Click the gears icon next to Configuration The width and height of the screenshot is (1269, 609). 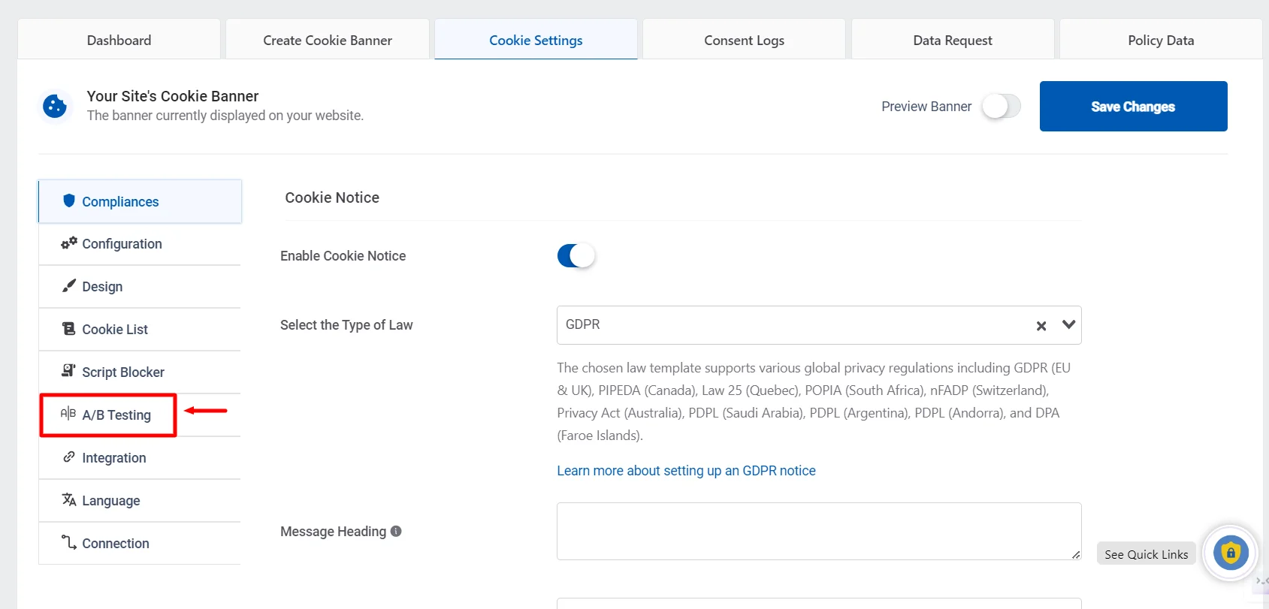(x=69, y=243)
